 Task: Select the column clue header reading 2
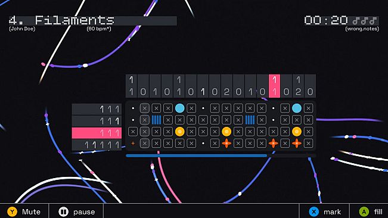[x=226, y=86]
